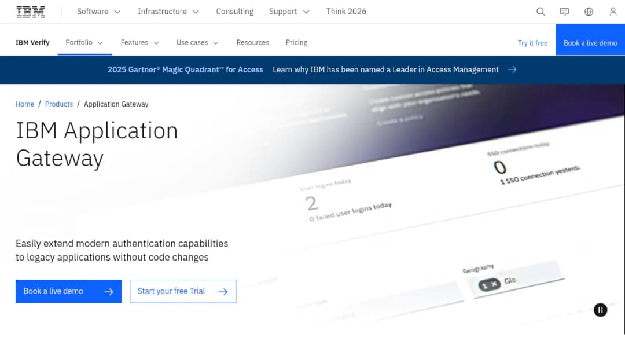Click the arrow in Gartner banner
The width and height of the screenshot is (625, 352).
tap(512, 69)
